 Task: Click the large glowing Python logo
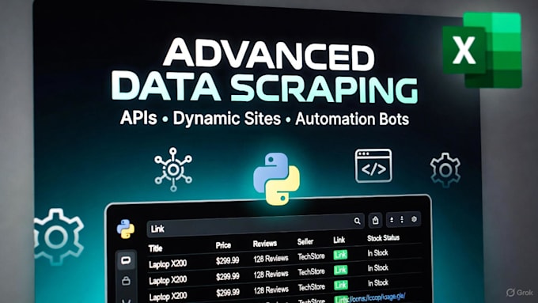[277, 179]
